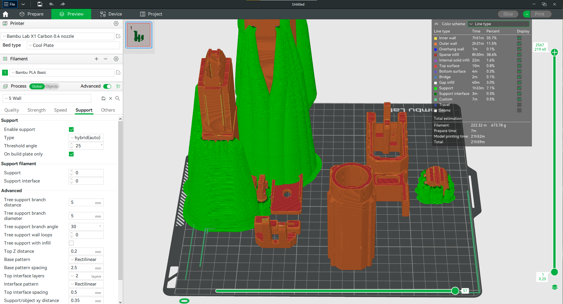Open printer settings gear icon
563x304 pixels.
pos(116,23)
